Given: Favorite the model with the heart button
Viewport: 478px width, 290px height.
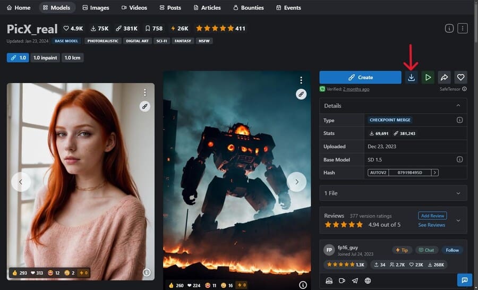Looking at the screenshot, I should [x=460, y=78].
